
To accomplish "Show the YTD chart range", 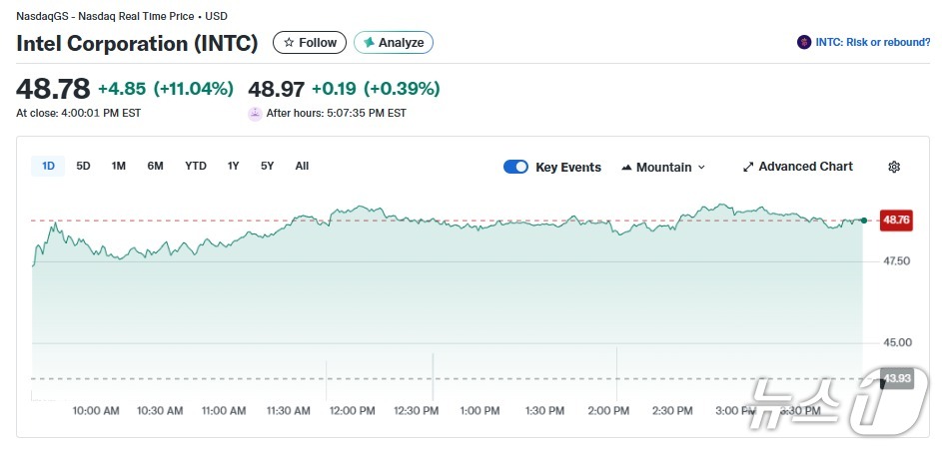I will click(x=196, y=166).
